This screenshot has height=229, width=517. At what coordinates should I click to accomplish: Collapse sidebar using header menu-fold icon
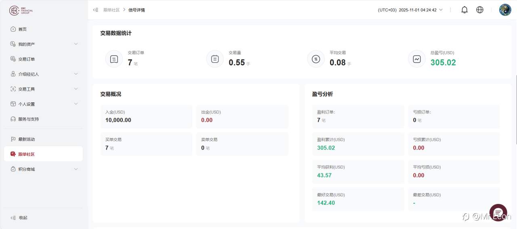coord(96,10)
